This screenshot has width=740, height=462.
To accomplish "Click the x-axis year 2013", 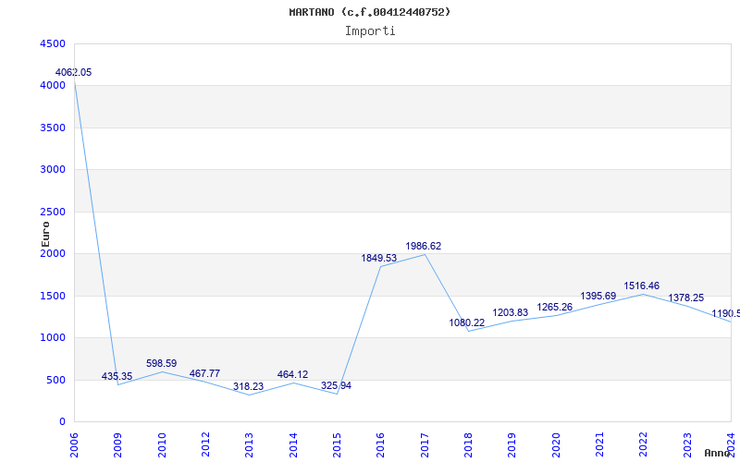I will coord(249,445).
